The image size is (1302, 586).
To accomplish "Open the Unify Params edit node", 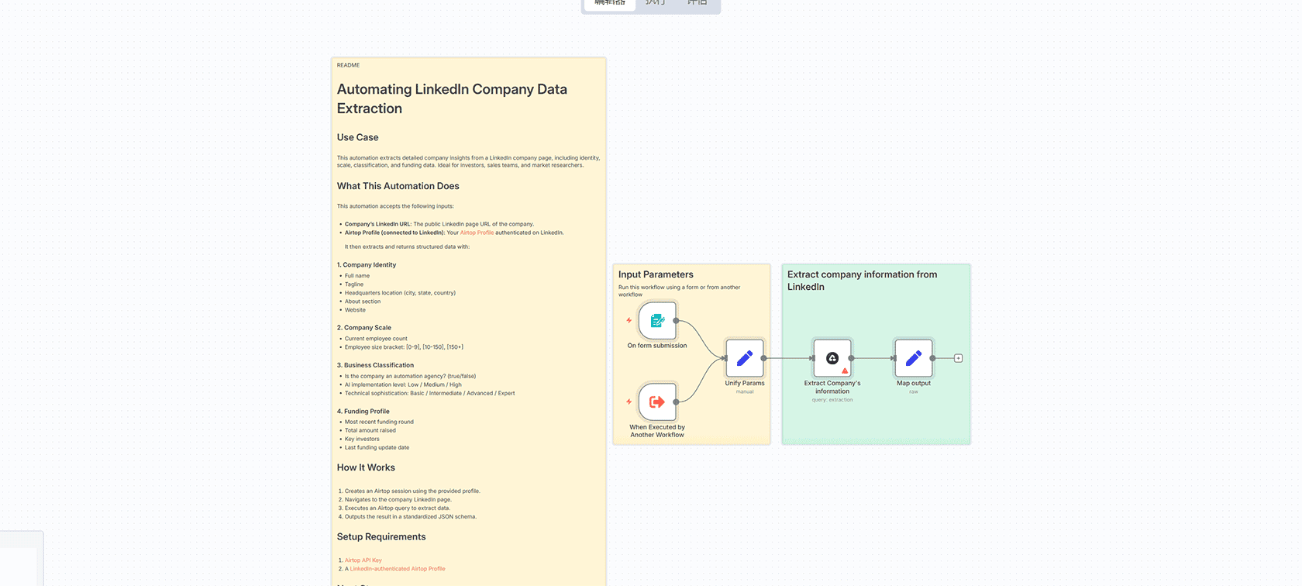I will click(x=744, y=358).
